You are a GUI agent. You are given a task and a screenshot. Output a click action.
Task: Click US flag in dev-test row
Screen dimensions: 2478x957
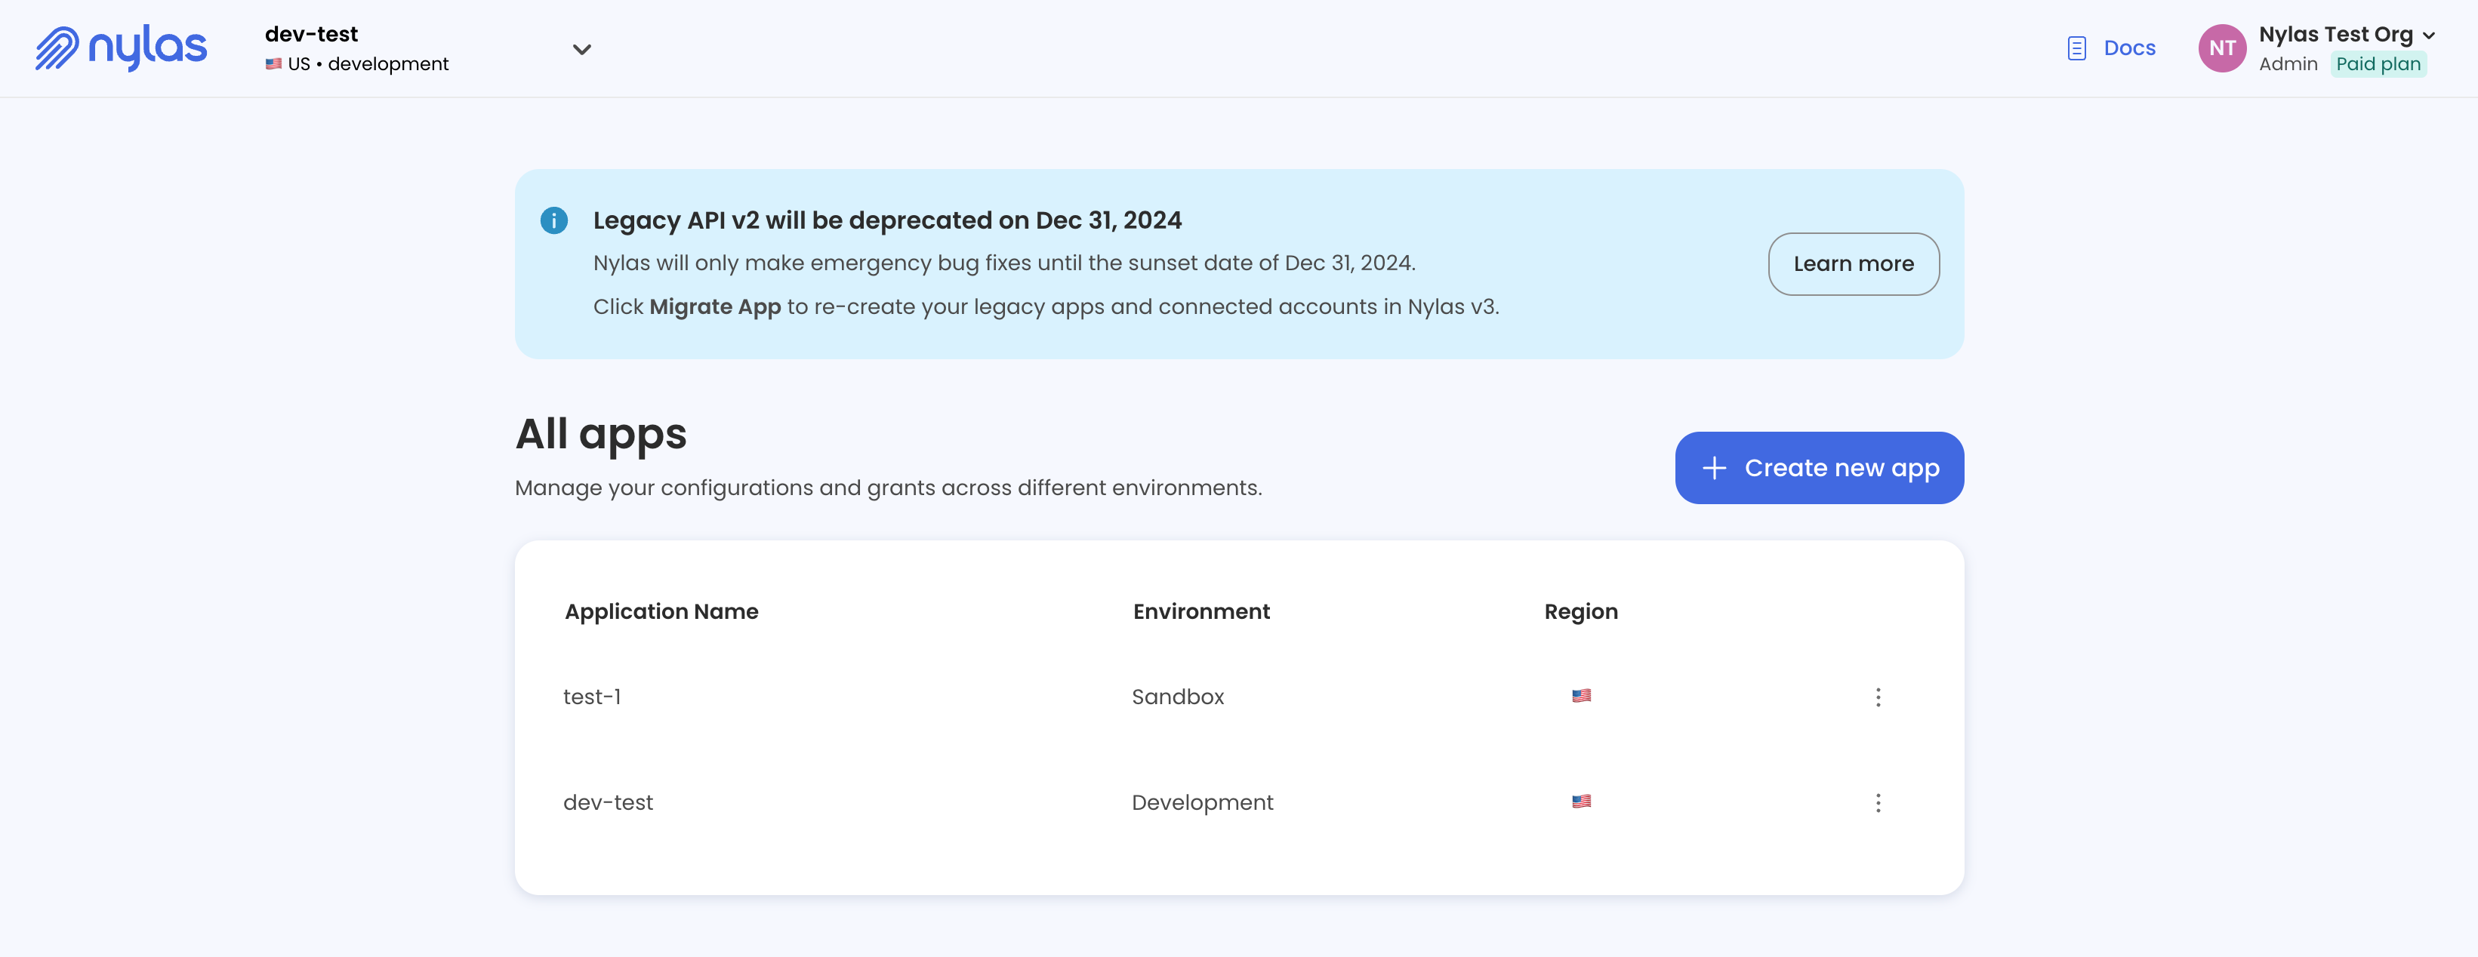point(1580,802)
